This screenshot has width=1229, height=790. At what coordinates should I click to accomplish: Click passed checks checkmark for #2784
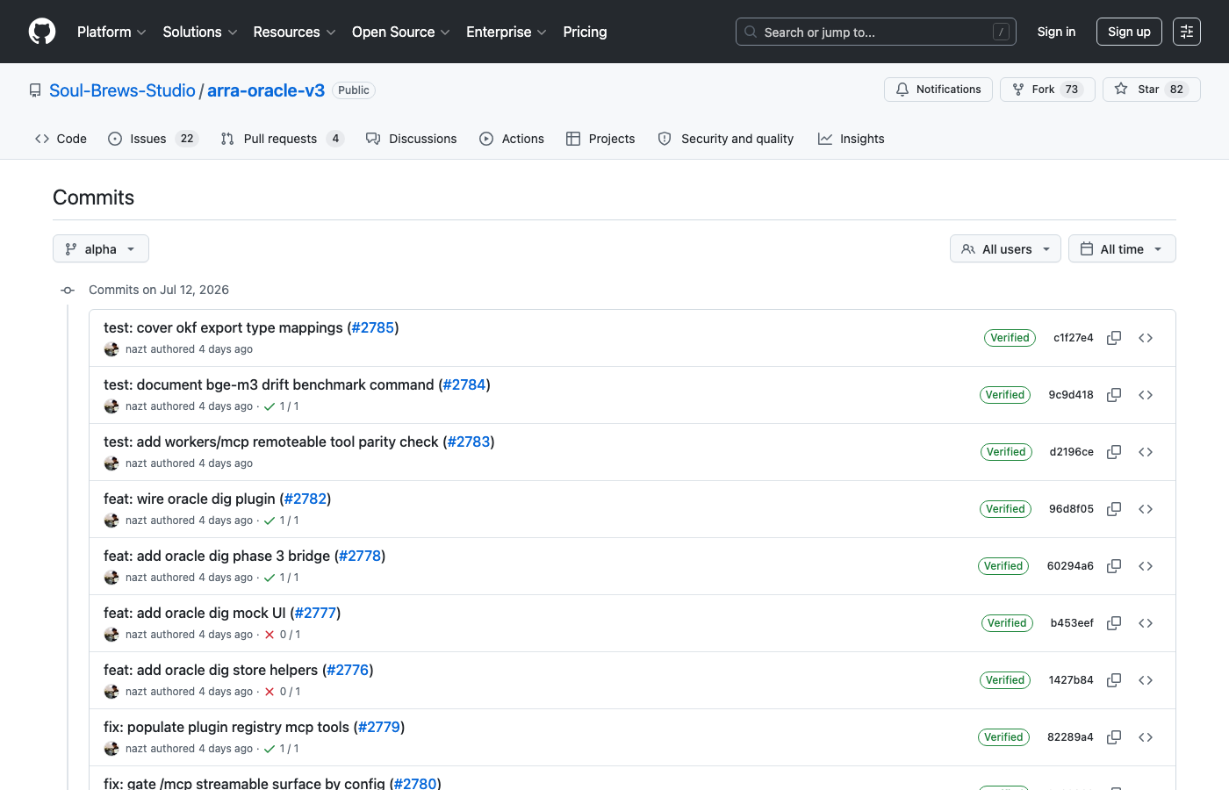coord(270,406)
